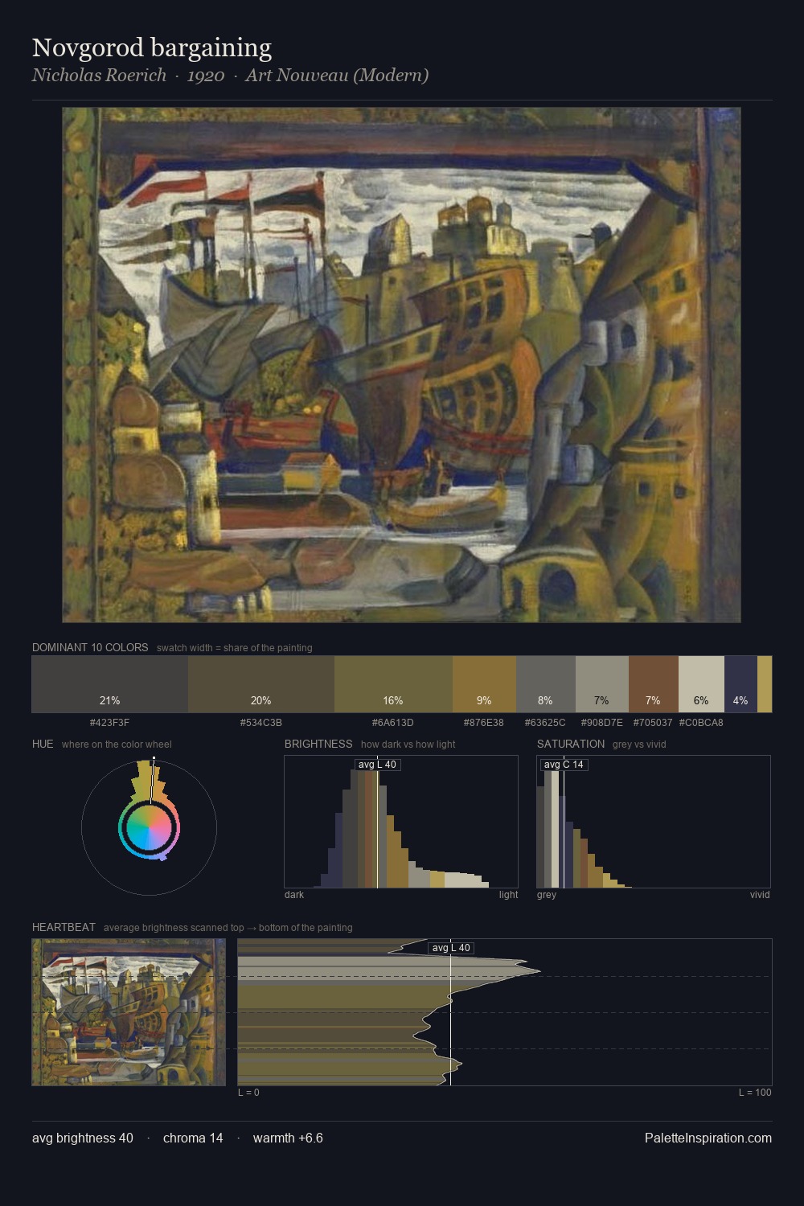Click the title 'Novgorod bargaining'

coord(152,47)
